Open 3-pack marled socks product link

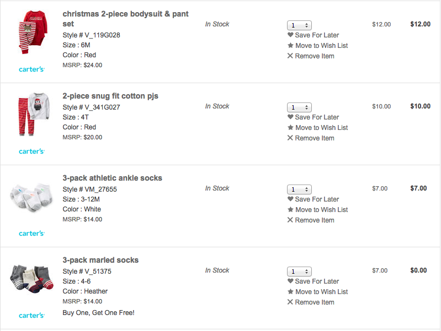pyautogui.click(x=100, y=260)
